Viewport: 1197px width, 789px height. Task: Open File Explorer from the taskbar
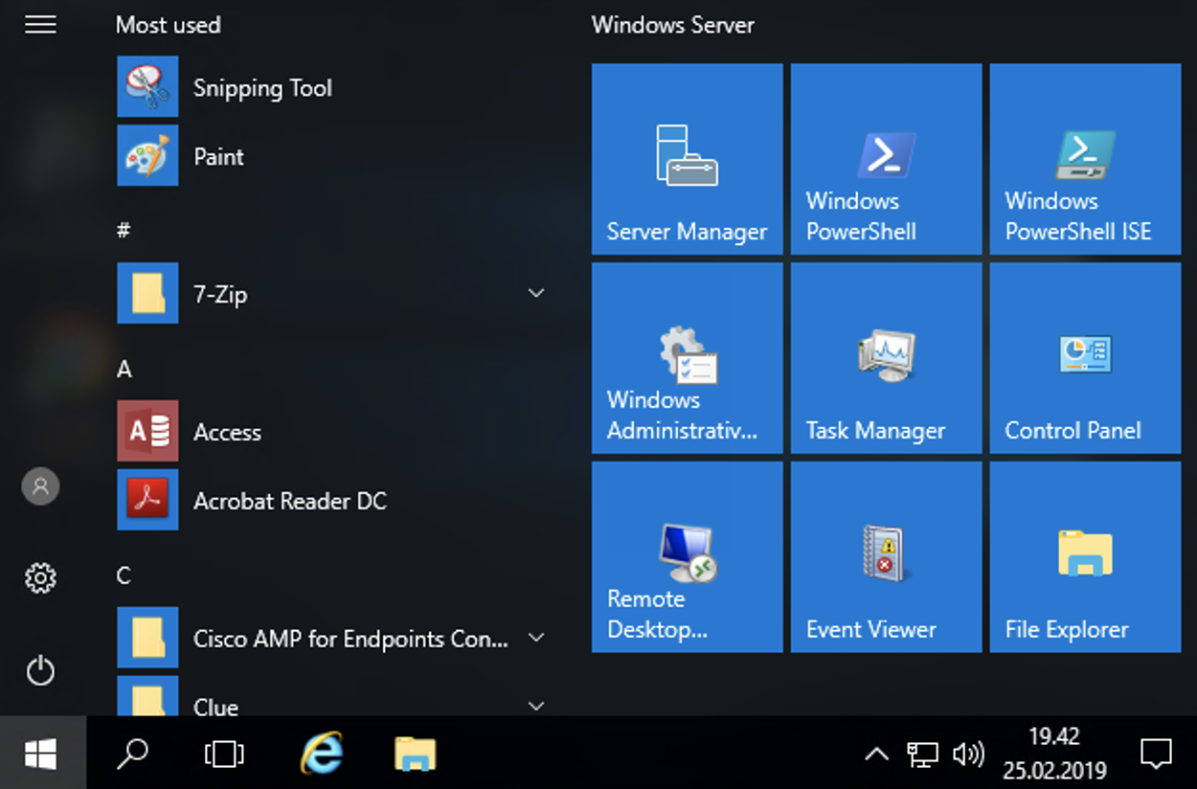coord(415,755)
